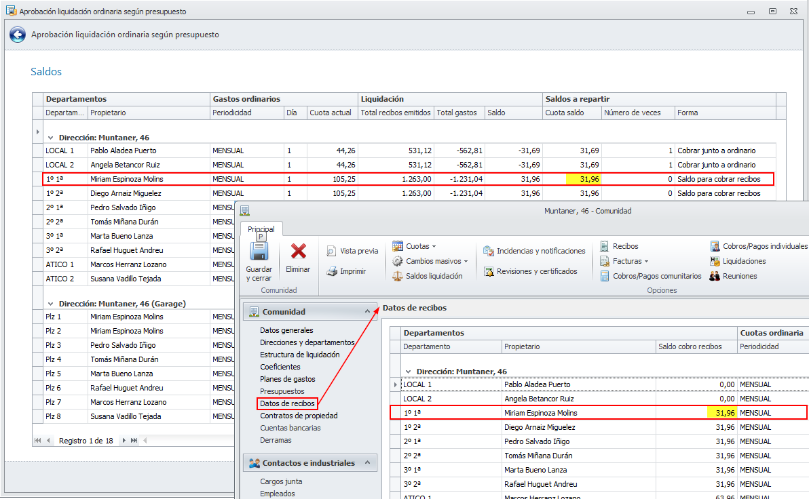This screenshot has width=809, height=499.
Task: Click the highlighted 31,96 Cuota saldo cell
Action: [x=583, y=179]
